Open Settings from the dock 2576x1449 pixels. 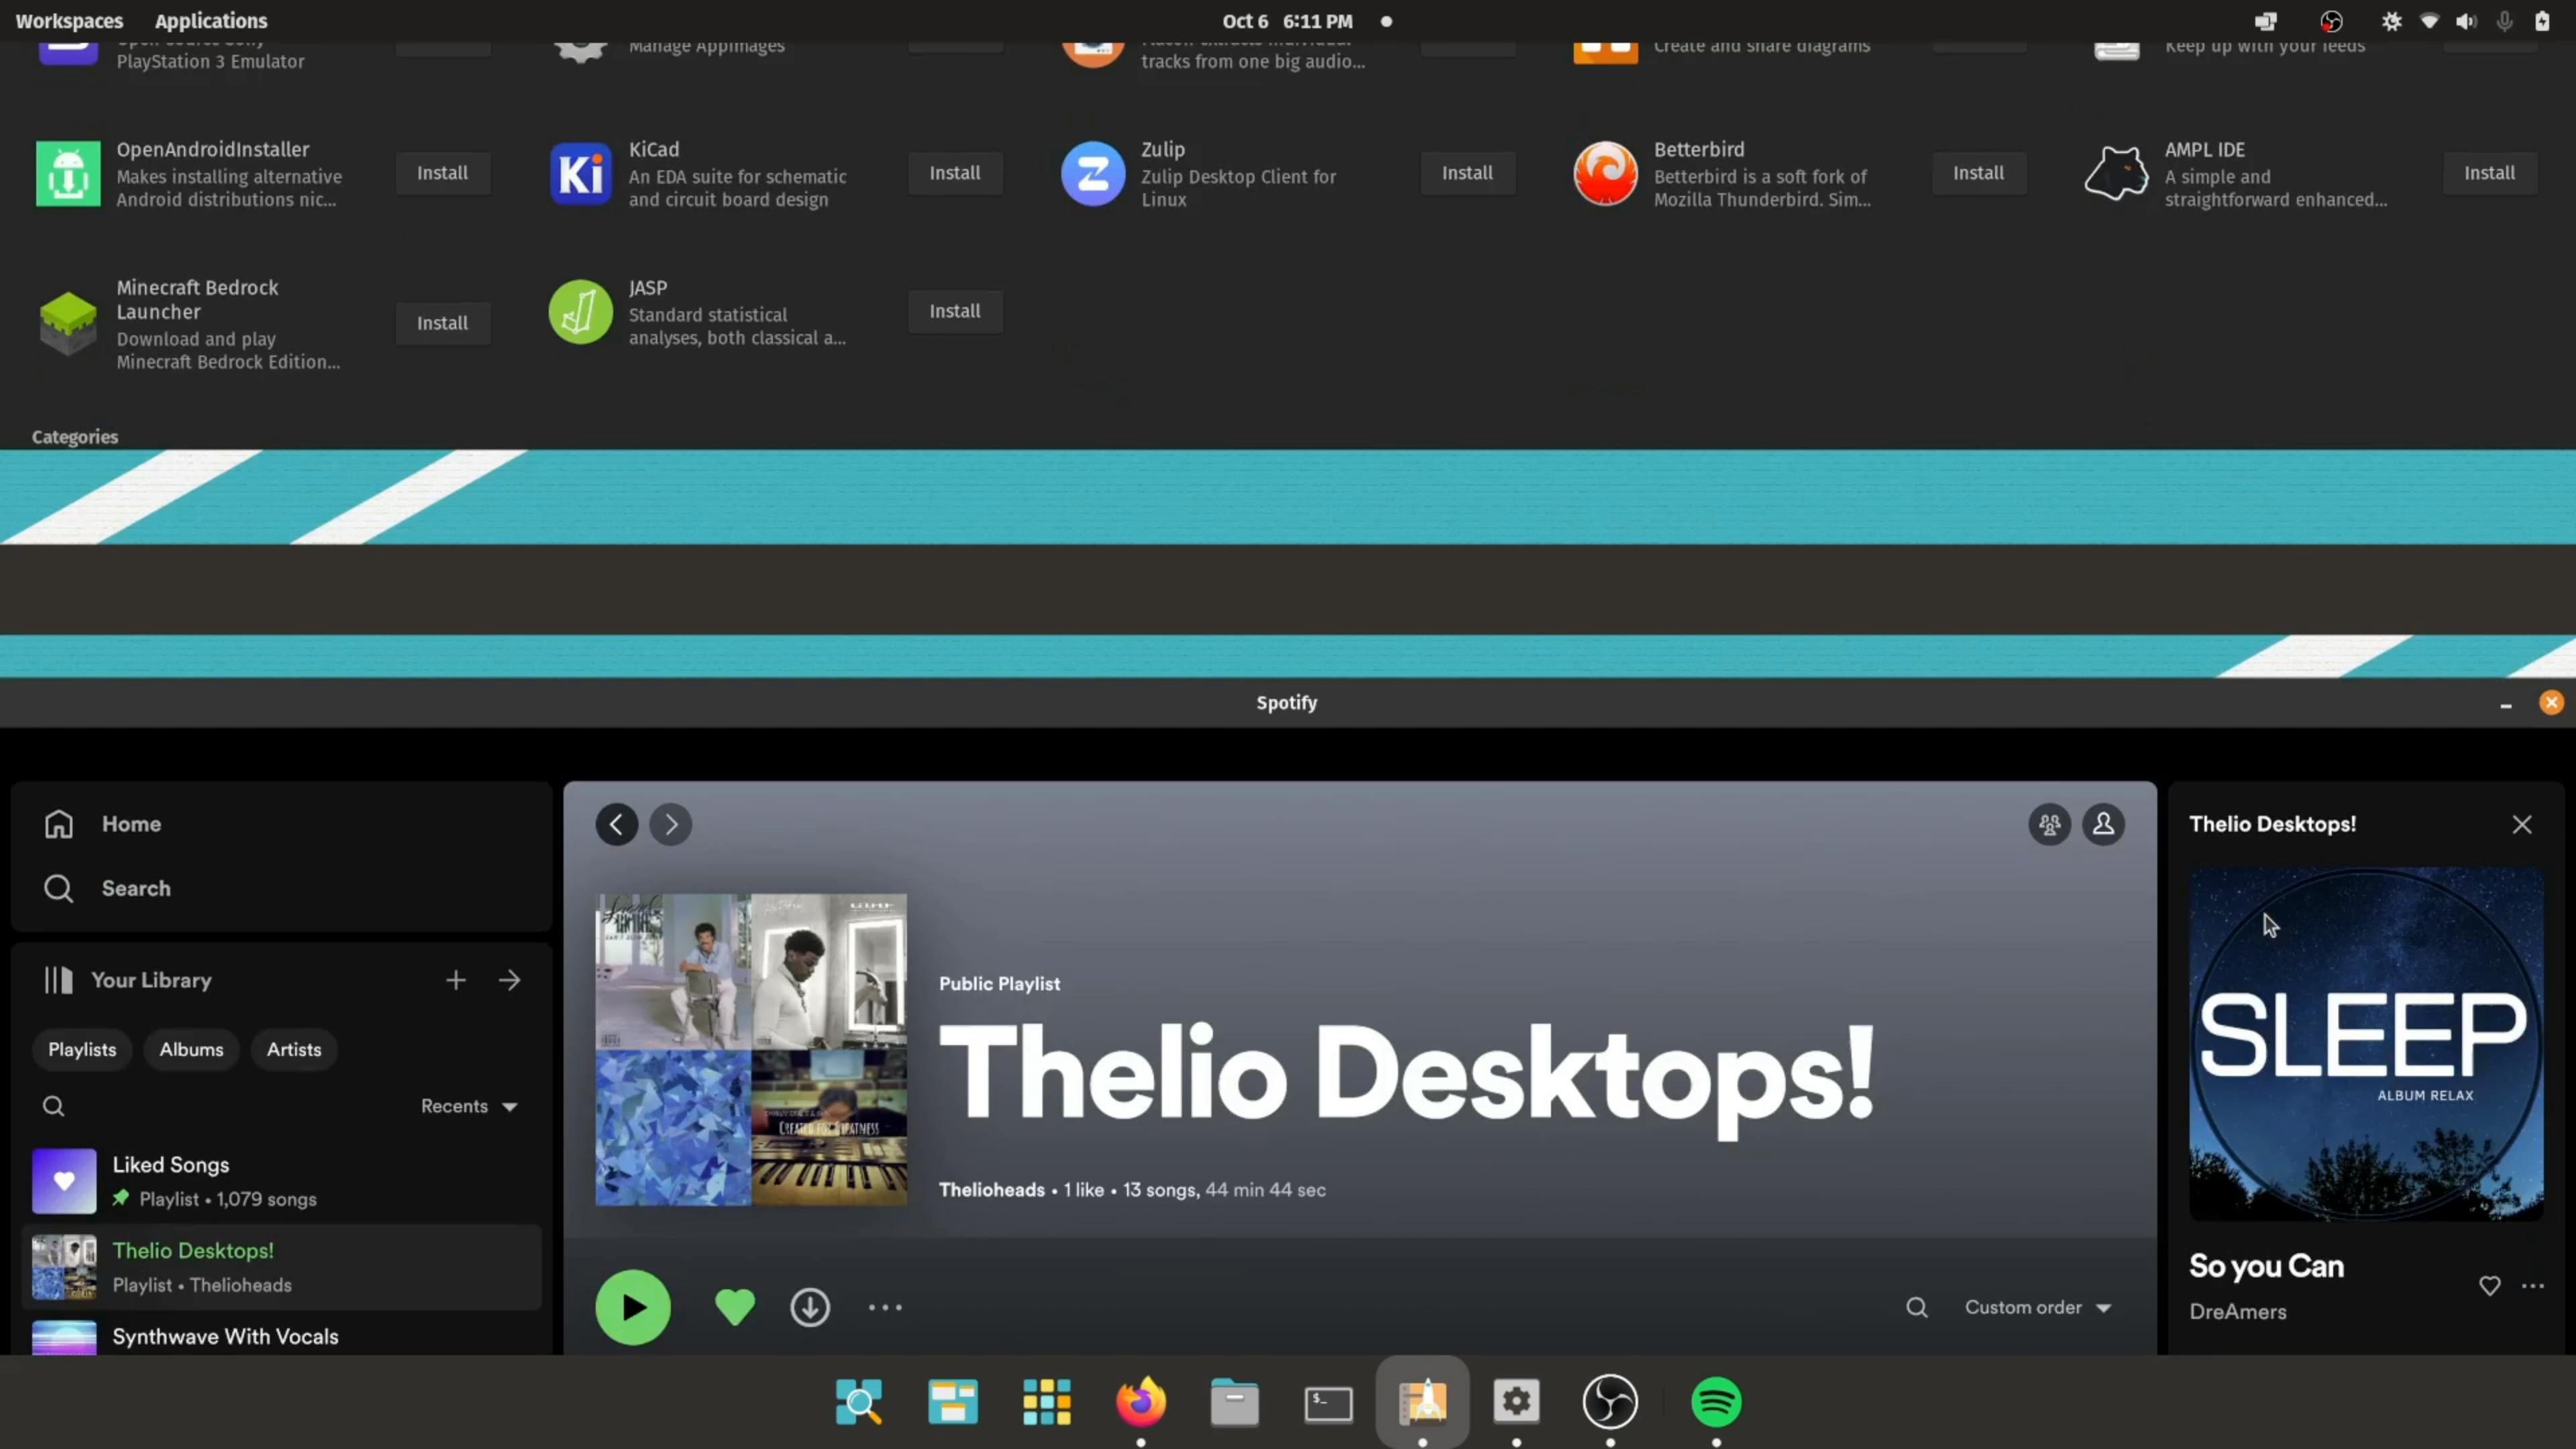tap(1517, 1402)
